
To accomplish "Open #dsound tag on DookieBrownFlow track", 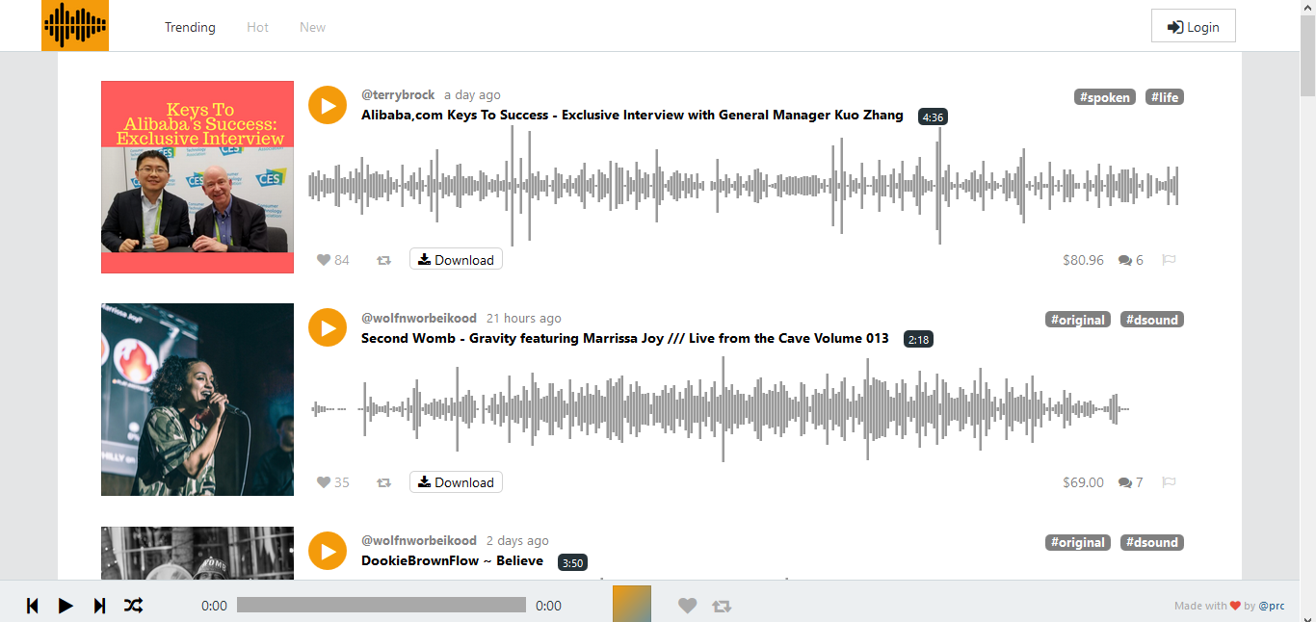I will click(x=1152, y=542).
